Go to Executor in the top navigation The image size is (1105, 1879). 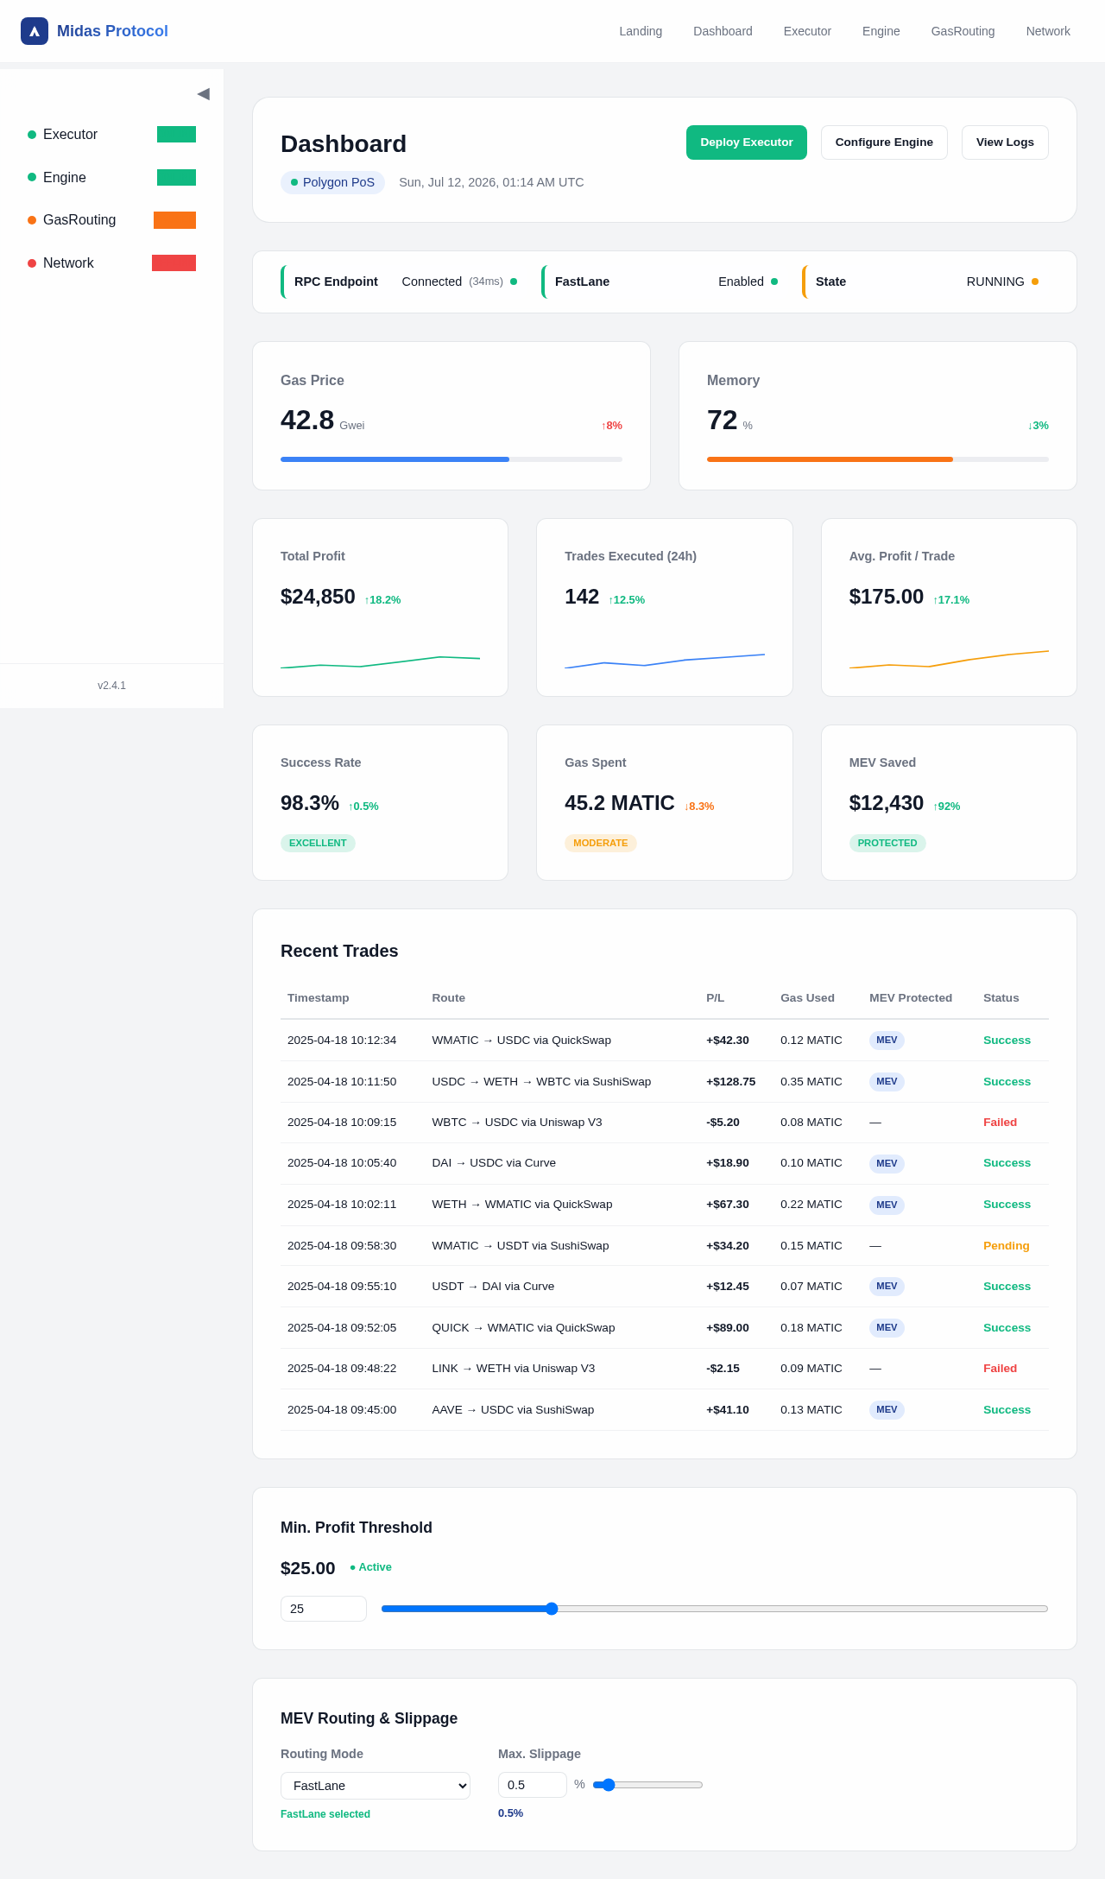807,31
